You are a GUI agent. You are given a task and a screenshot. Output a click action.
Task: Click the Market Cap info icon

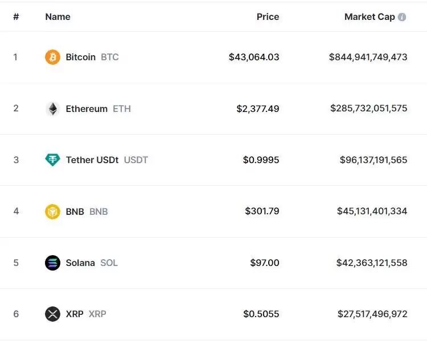pyautogui.click(x=402, y=17)
